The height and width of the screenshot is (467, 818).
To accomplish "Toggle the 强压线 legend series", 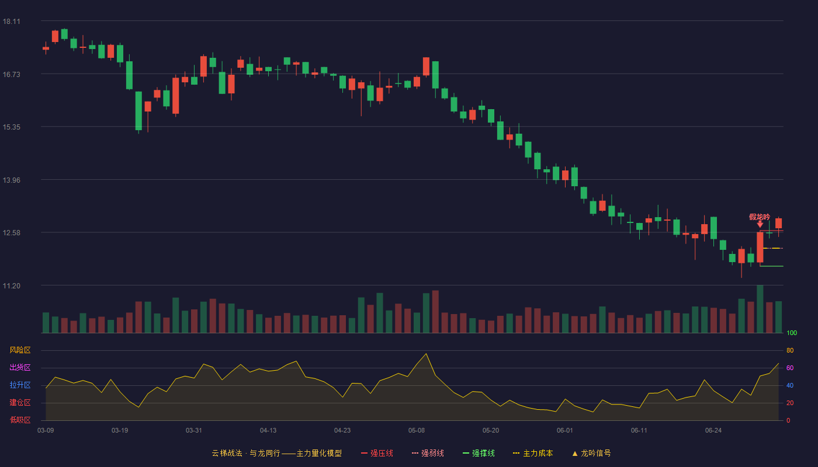I will click(377, 453).
